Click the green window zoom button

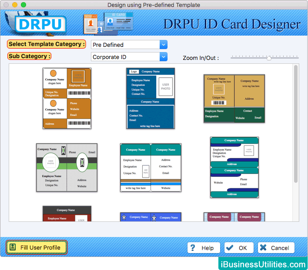(23, 4)
